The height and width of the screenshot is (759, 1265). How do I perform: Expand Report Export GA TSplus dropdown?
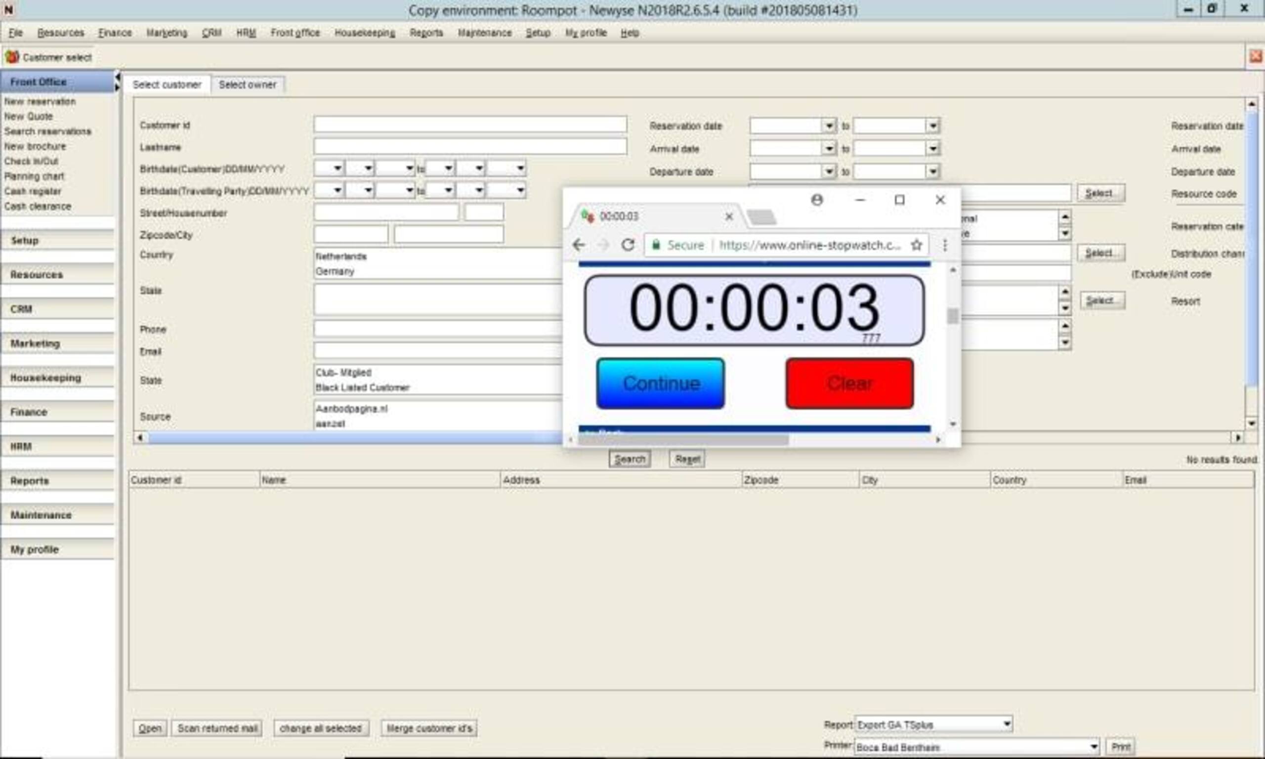(x=1006, y=724)
